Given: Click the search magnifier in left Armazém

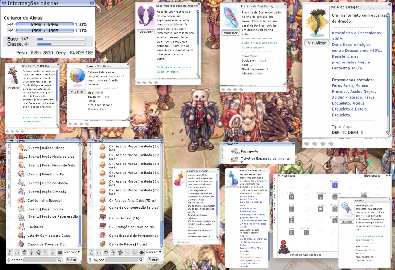Looking at the screenshot, I should click(x=59, y=260).
